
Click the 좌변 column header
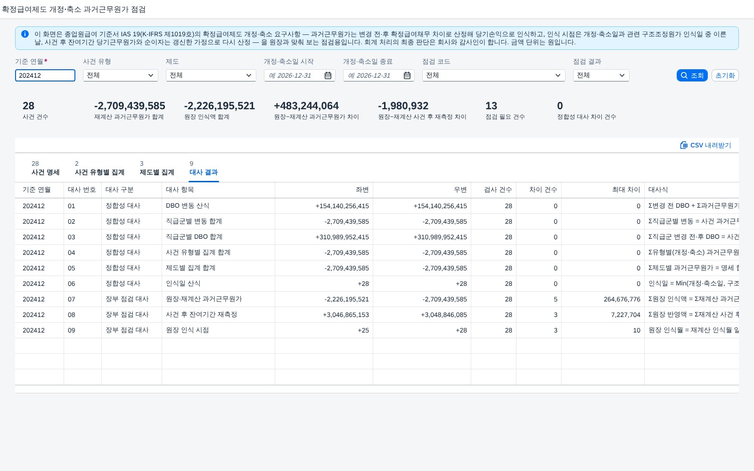[x=324, y=190]
